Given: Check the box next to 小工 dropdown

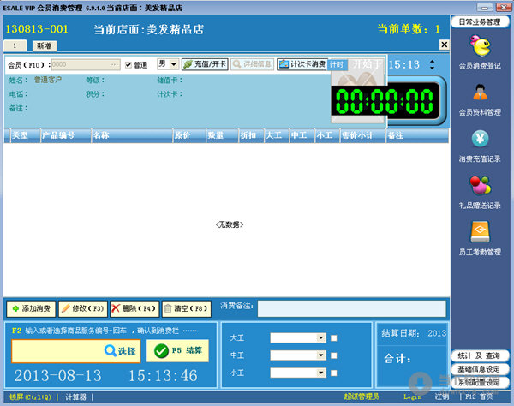Looking at the screenshot, I should click(x=334, y=372).
